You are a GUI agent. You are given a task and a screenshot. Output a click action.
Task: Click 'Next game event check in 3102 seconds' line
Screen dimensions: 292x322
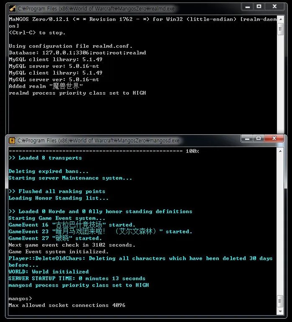pos(72,245)
